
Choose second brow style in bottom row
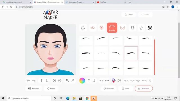click(101, 68)
